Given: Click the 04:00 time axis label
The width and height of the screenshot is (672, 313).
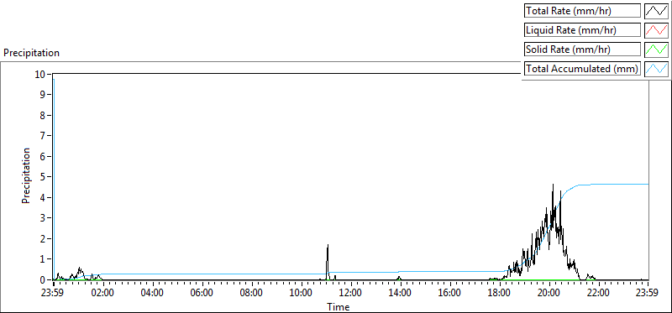Looking at the screenshot, I should coord(153,294).
